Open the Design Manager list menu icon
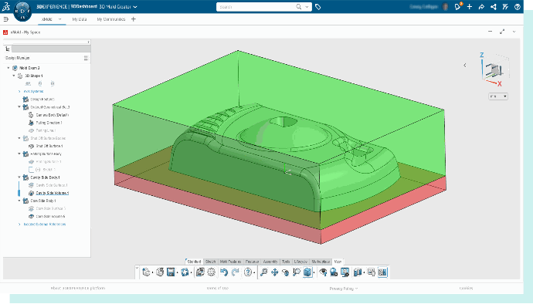The width and height of the screenshot is (533, 304). (x=86, y=58)
